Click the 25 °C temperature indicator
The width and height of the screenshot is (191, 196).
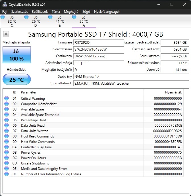click(17, 80)
